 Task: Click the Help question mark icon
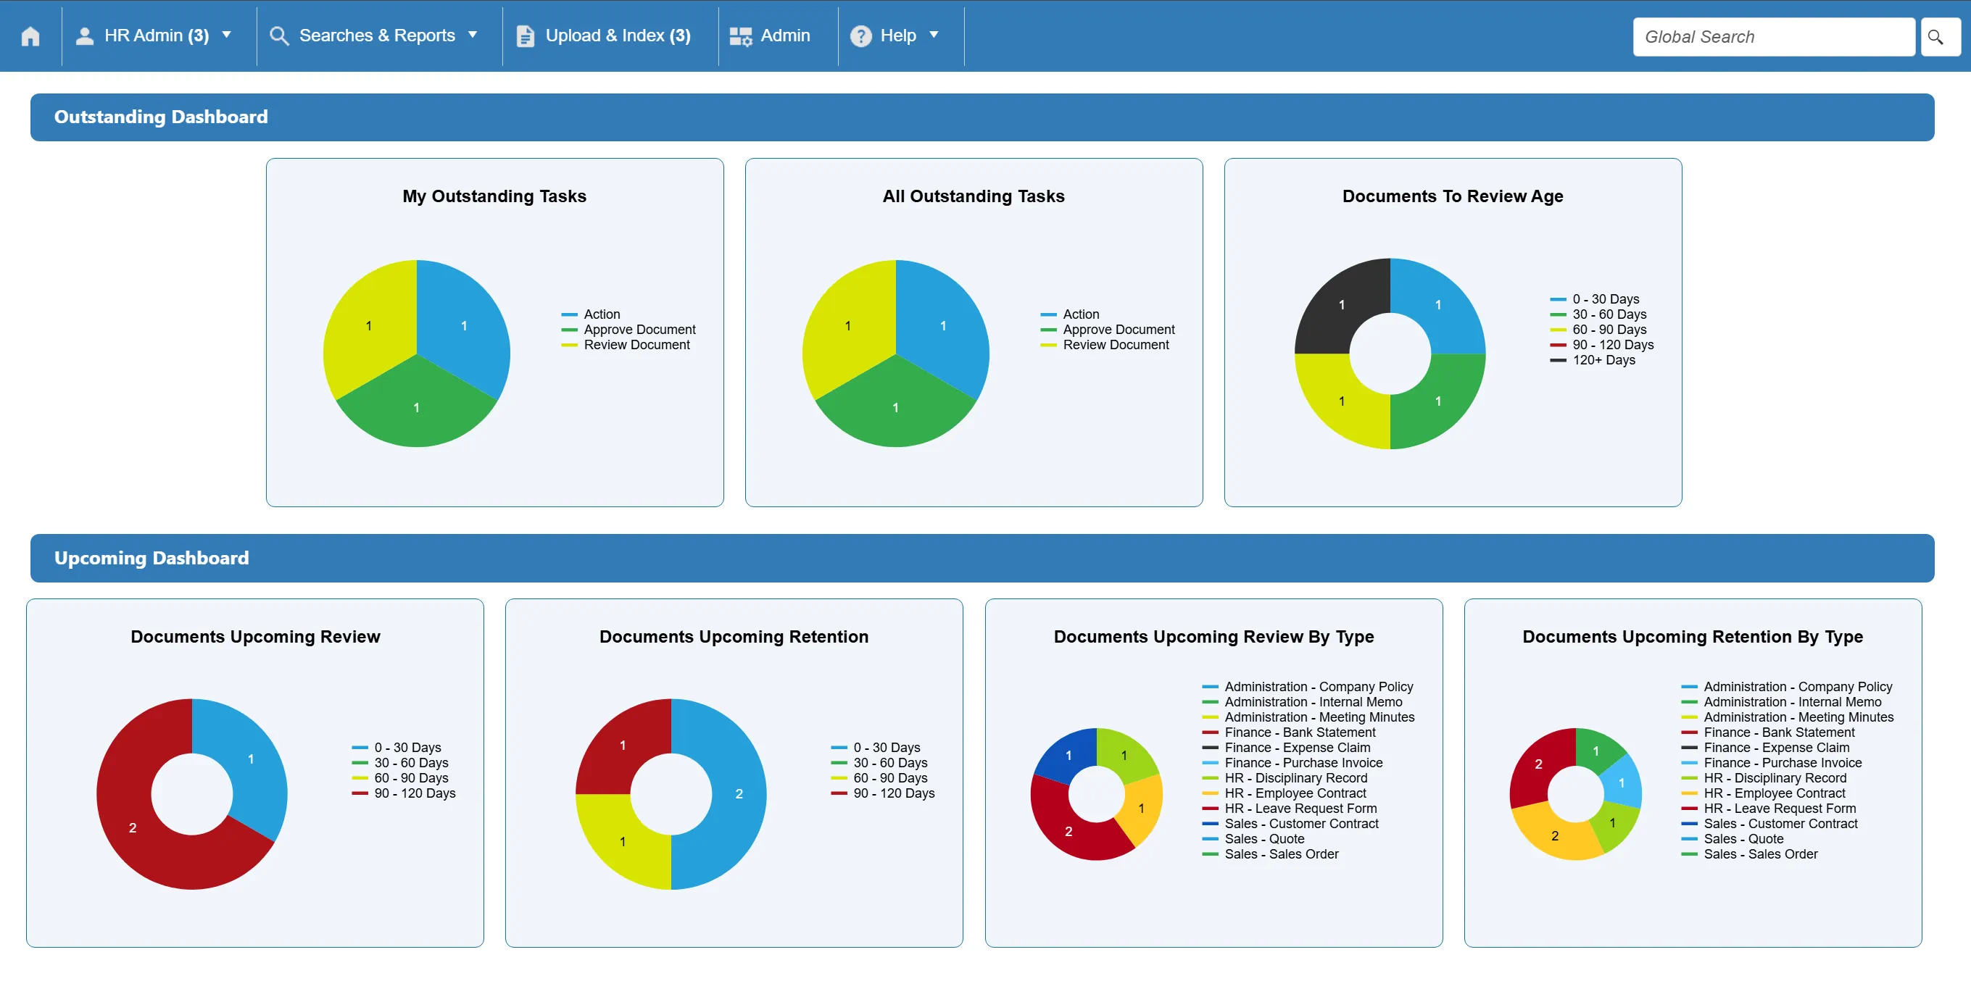point(860,36)
